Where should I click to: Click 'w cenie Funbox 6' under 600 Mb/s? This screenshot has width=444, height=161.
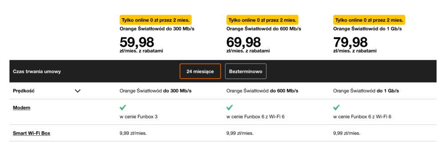[x=255, y=117]
